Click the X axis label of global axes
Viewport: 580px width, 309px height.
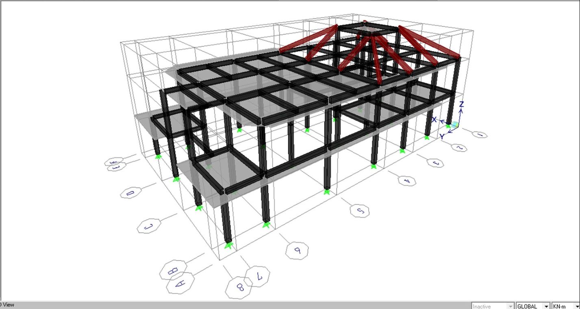(434, 119)
